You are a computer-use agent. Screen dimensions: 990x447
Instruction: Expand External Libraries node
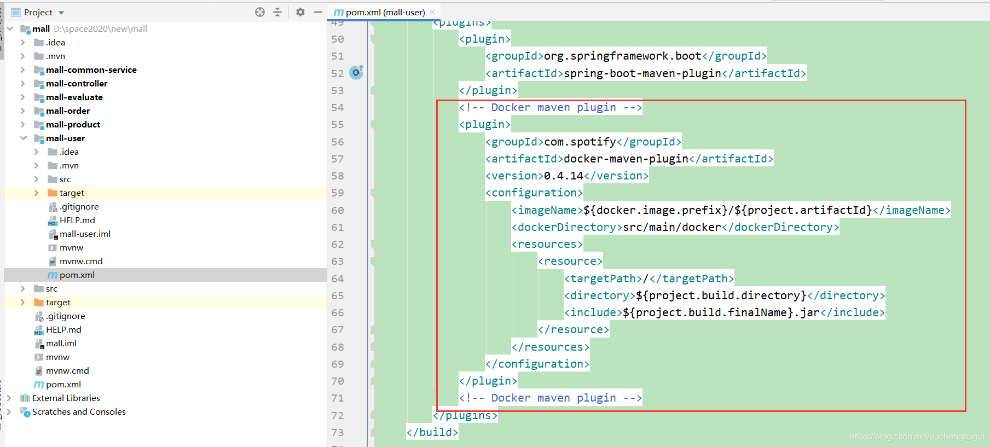point(9,398)
